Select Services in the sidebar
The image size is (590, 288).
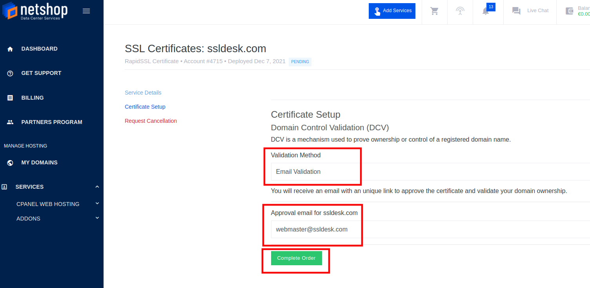tap(29, 187)
